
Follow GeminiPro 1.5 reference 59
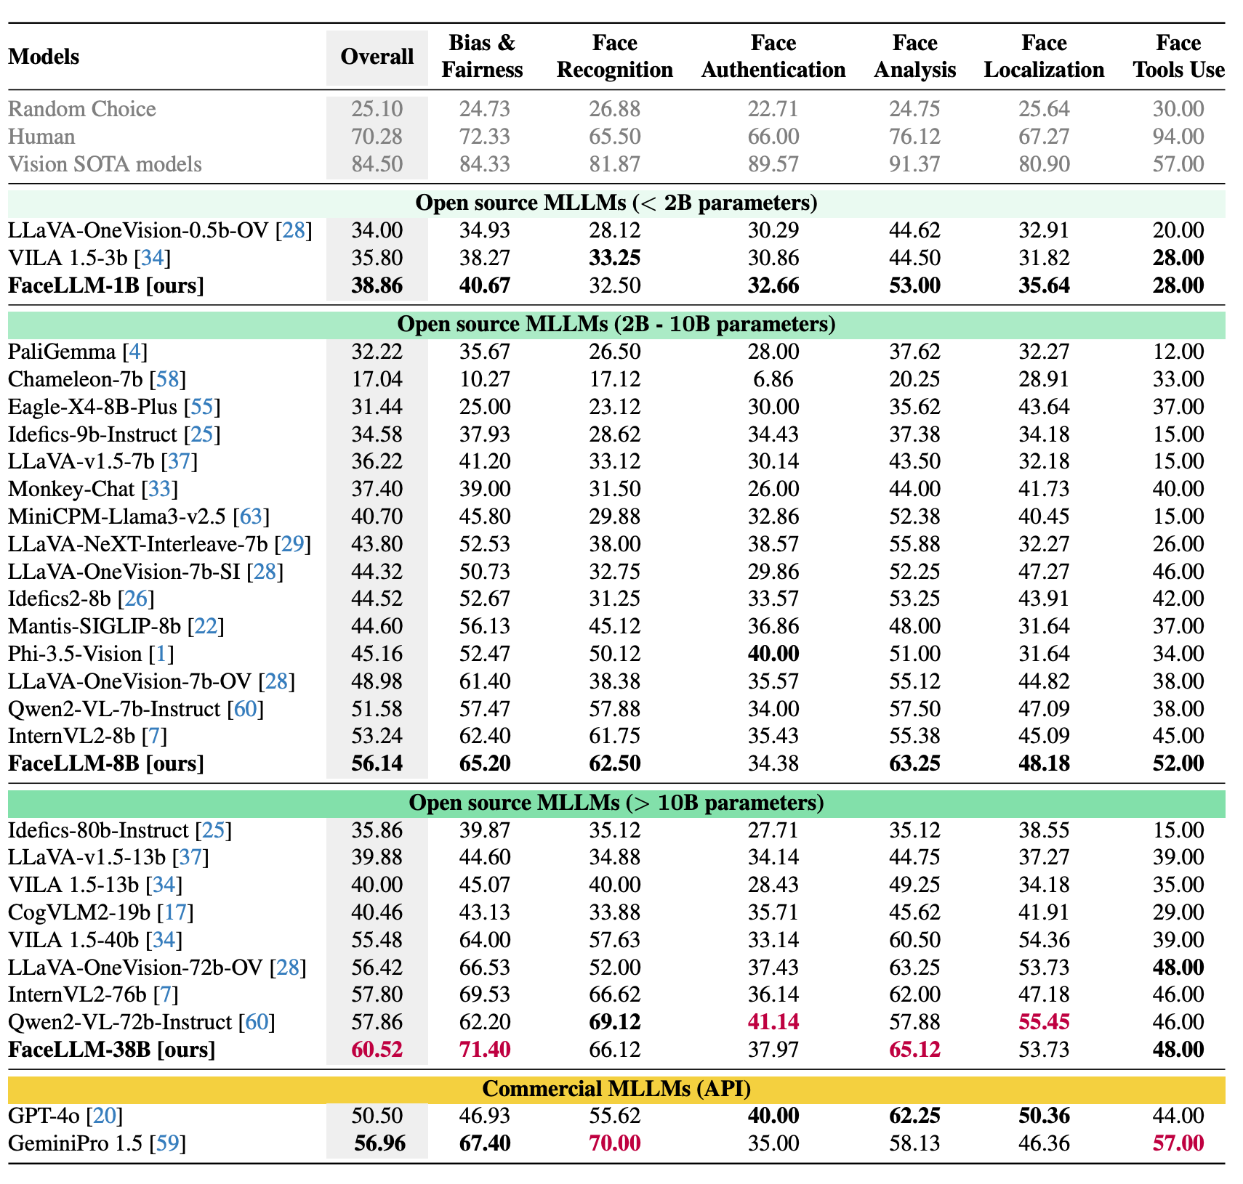click(x=168, y=1144)
